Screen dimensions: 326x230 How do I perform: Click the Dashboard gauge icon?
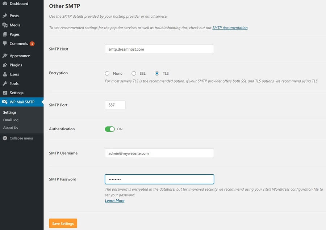click(x=5, y=4)
